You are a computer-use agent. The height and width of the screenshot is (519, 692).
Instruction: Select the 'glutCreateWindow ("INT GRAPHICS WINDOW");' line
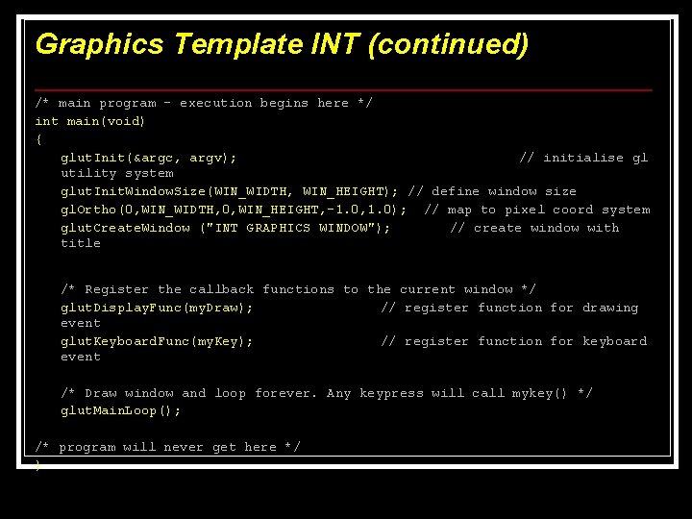tap(226, 228)
